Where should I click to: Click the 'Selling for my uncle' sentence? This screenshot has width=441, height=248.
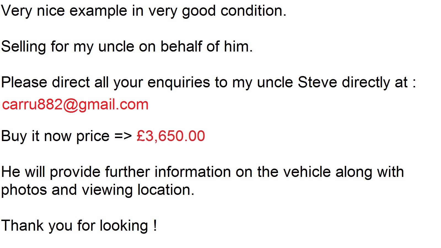coord(127,47)
